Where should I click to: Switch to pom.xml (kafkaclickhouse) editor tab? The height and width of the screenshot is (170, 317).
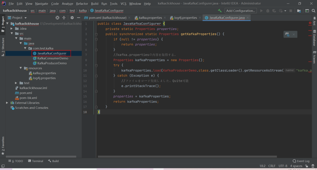tap(108, 18)
